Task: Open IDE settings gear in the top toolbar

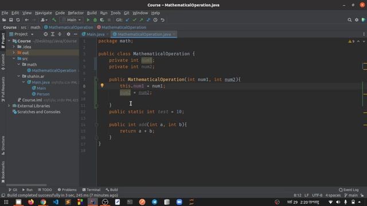Action: [x=357, y=20]
